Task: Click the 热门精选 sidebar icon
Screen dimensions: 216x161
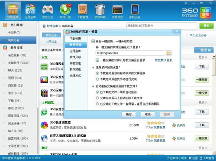Action: pyautogui.click(x=5, y=25)
